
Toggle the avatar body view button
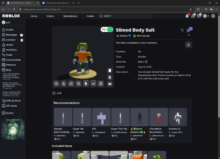[109, 77]
